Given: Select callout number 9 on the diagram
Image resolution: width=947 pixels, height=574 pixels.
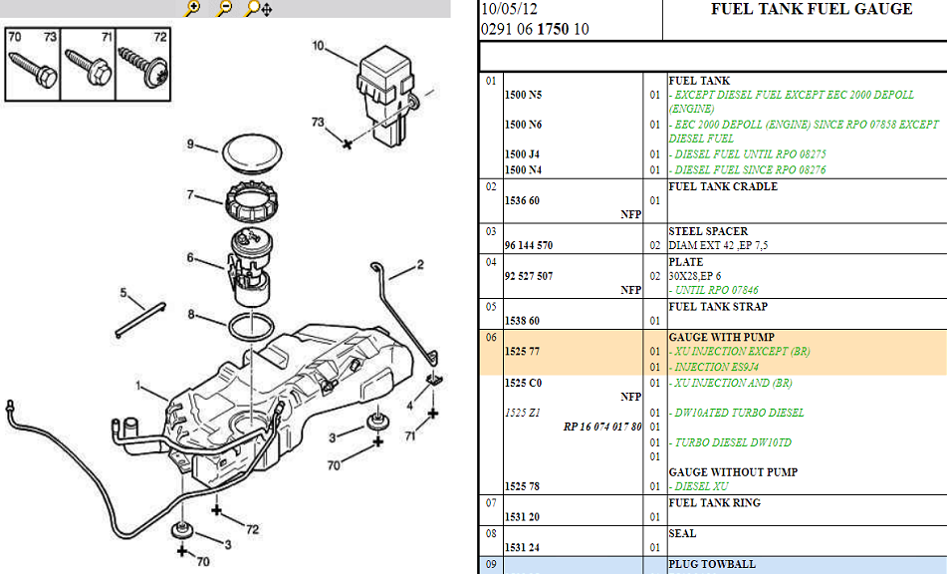Looking at the screenshot, I should (191, 143).
